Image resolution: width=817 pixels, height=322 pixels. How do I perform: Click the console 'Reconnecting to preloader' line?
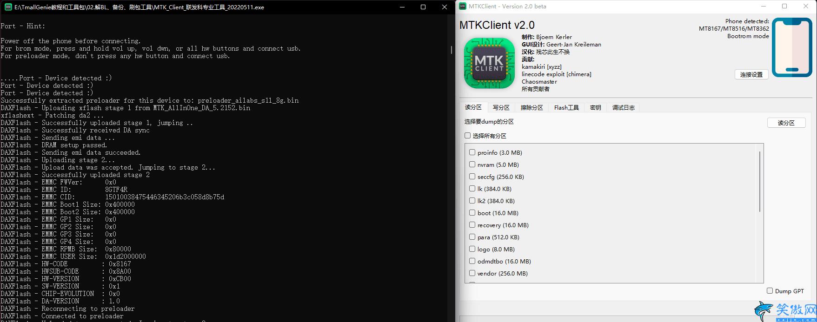click(68, 309)
